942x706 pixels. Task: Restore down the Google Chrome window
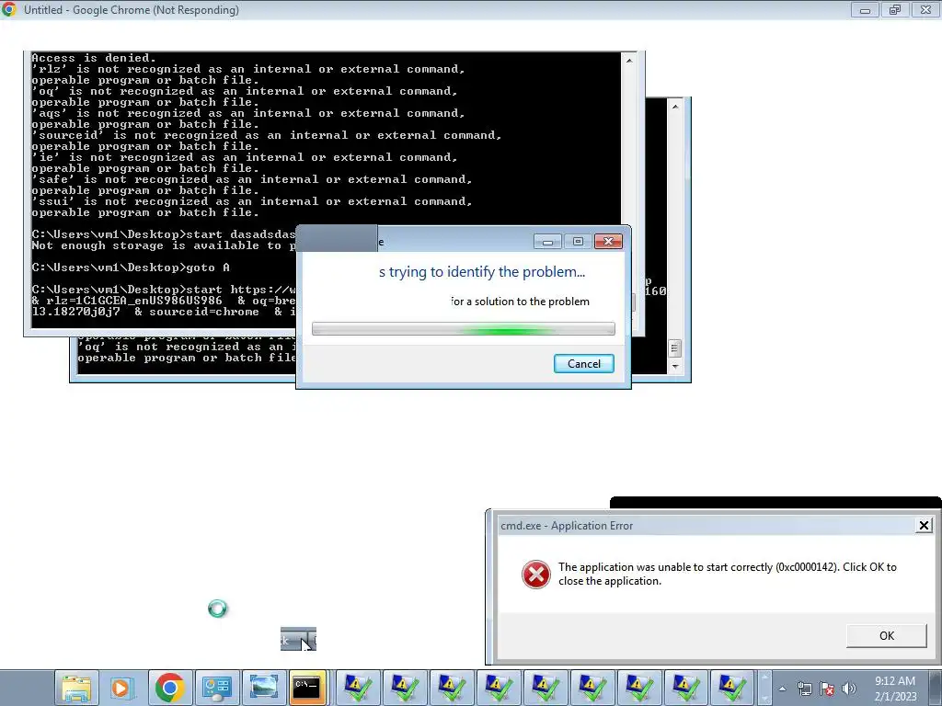point(895,10)
